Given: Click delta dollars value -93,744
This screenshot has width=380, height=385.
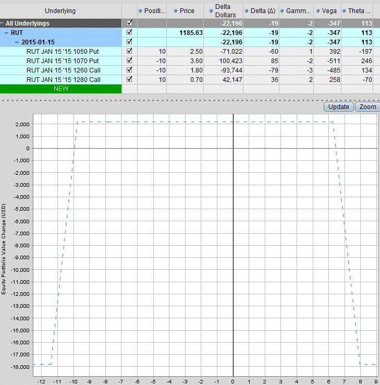Looking at the screenshot, I should coord(231,70).
